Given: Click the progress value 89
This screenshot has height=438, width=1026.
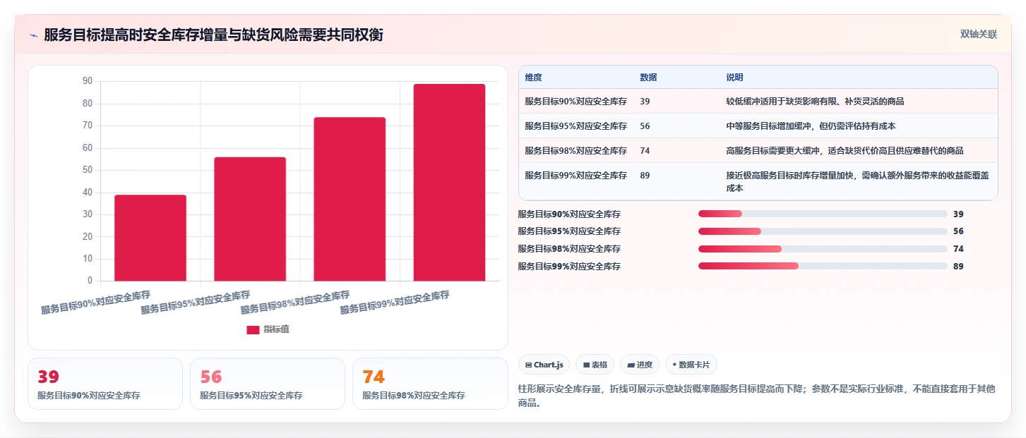Looking at the screenshot, I should pyautogui.click(x=958, y=267).
